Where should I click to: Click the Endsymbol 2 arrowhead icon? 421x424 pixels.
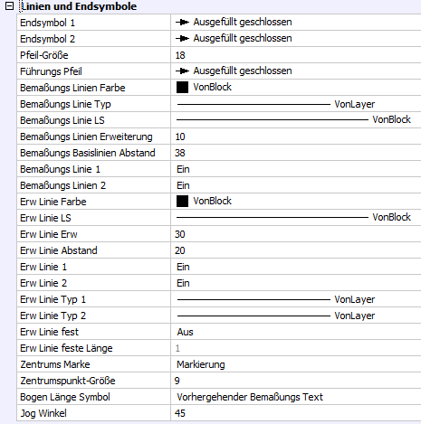(x=182, y=39)
